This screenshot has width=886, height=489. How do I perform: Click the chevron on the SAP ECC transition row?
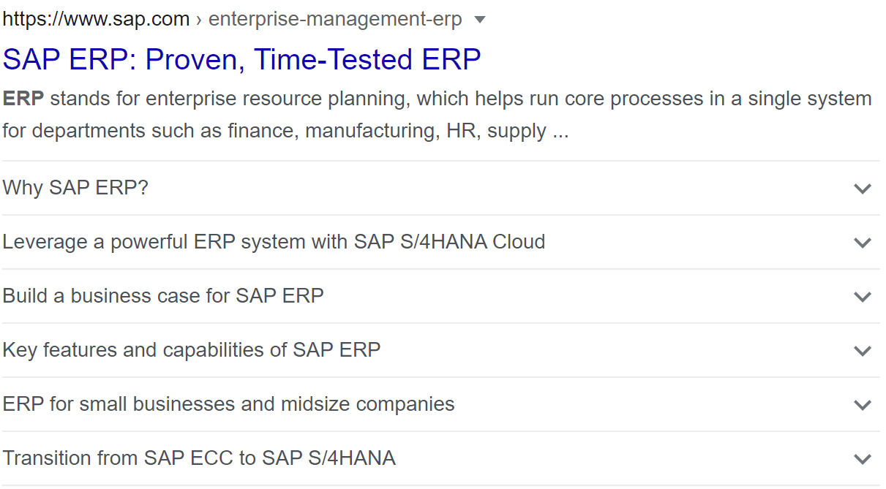[862, 458]
